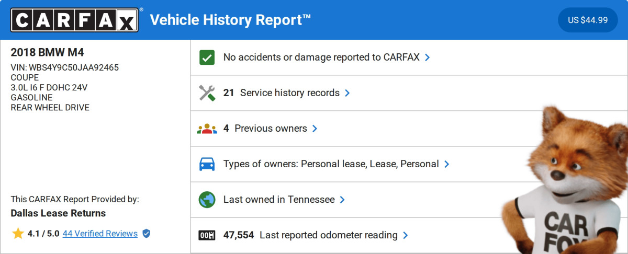Click the wrench and screwdriver service icon
This screenshot has width=628, height=254.
click(x=207, y=93)
